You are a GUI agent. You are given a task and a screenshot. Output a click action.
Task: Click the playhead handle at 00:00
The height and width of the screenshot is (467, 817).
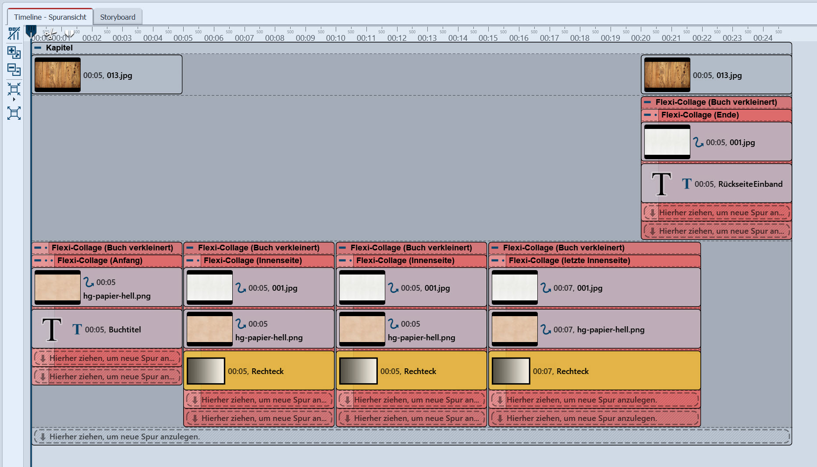[x=31, y=31]
